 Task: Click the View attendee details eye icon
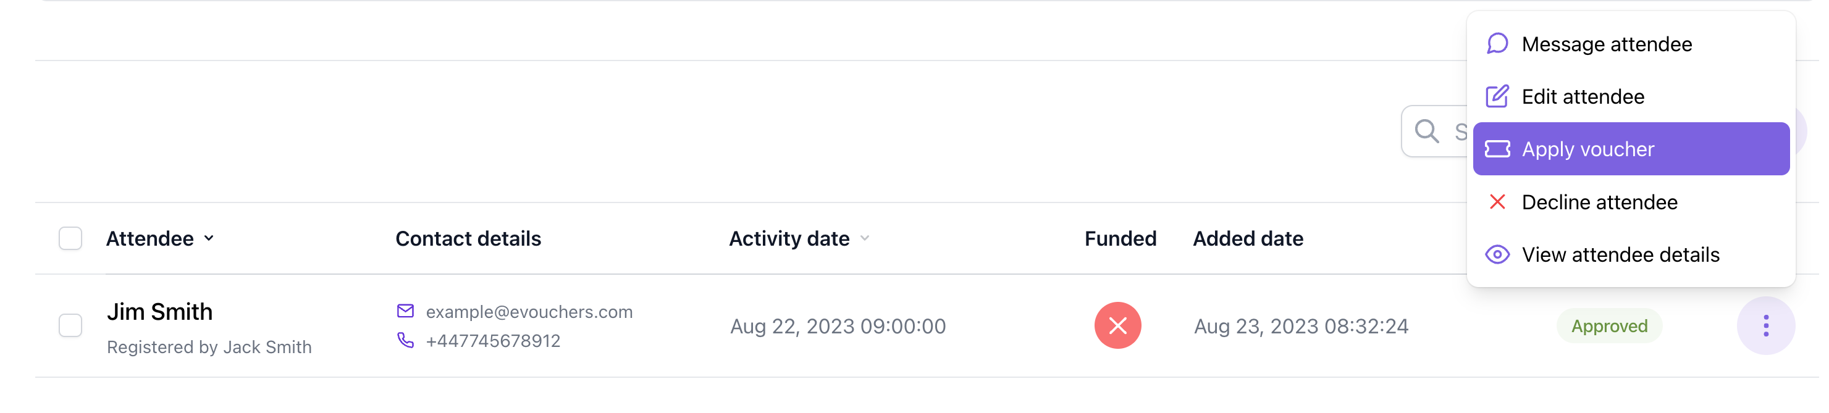1497,255
